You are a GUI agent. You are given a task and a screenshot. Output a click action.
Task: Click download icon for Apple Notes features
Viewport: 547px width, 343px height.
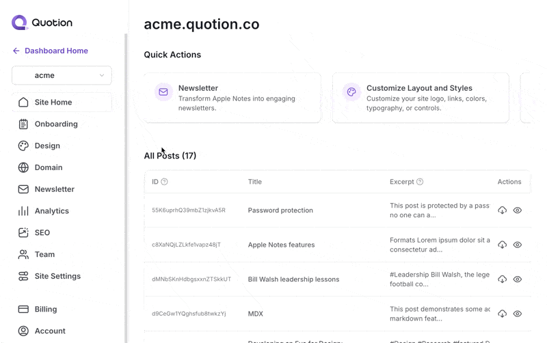[503, 245]
